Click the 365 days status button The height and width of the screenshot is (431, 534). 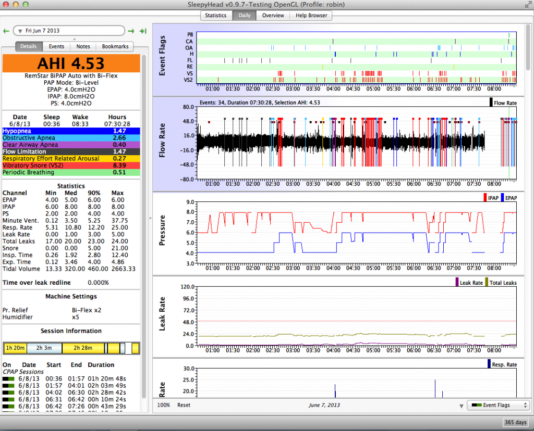[x=516, y=422]
